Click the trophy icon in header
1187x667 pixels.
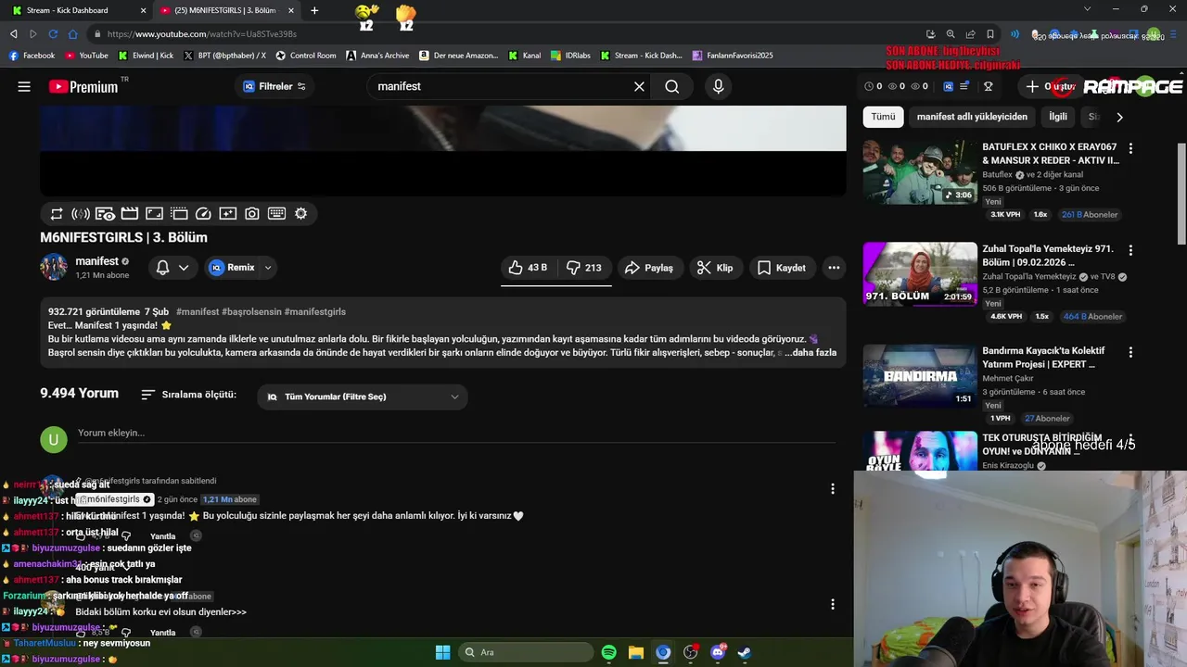pyautogui.click(x=989, y=86)
